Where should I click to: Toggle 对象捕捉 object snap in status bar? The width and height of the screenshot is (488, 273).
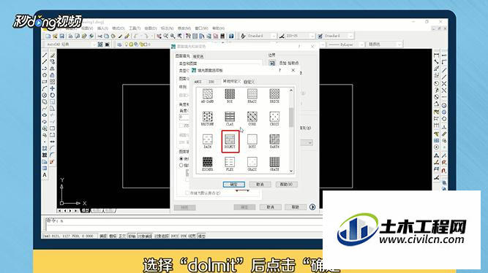click(145, 237)
